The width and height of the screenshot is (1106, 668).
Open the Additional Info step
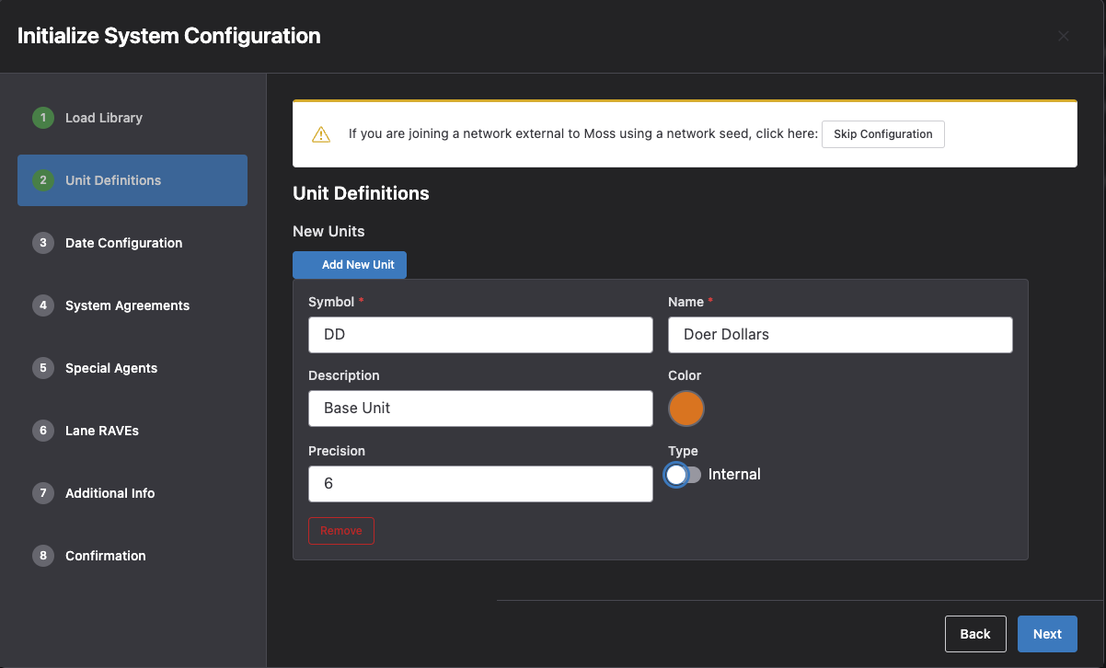[x=109, y=493]
